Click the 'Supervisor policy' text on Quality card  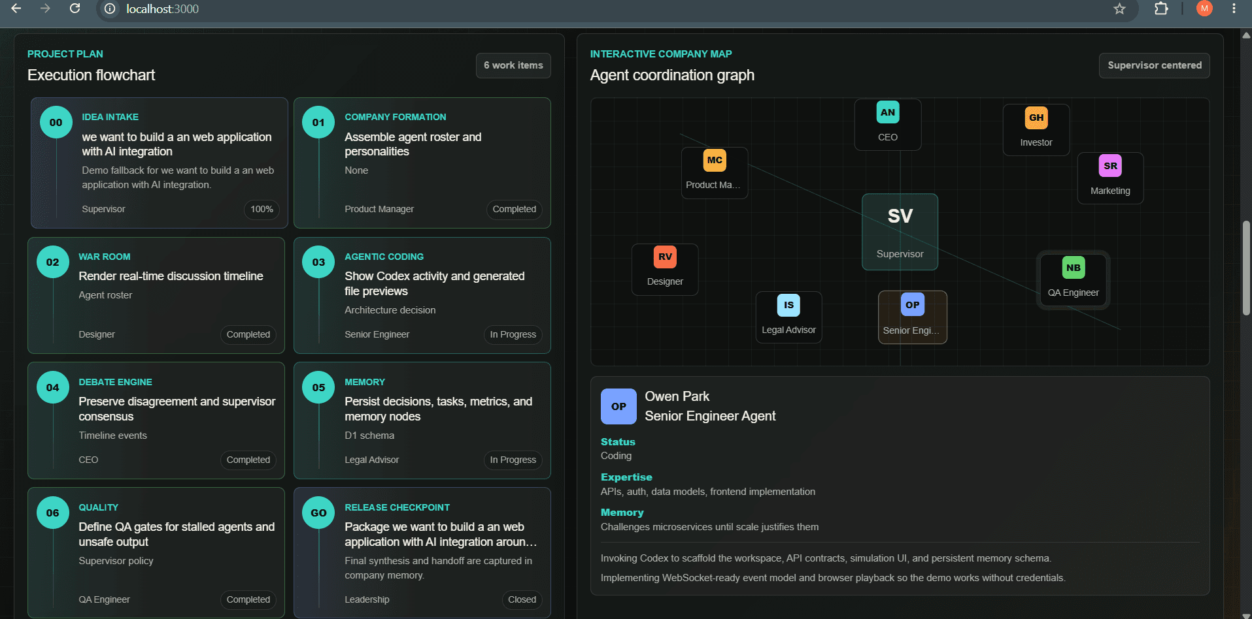[116, 561]
